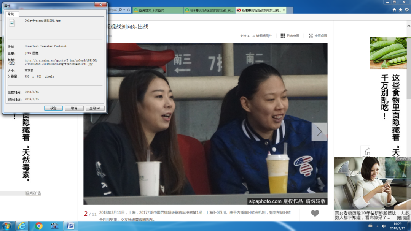Open list view grid icon
Viewport: 411px width, 231px height.
(x=283, y=36)
